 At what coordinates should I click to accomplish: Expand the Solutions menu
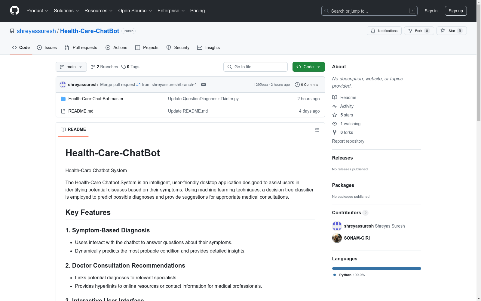pyautogui.click(x=66, y=11)
